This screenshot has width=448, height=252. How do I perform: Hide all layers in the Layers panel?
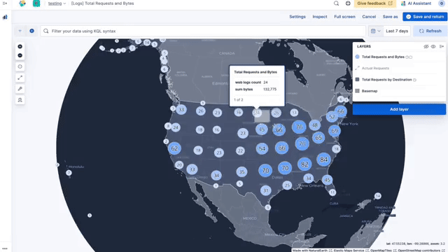(x=426, y=46)
